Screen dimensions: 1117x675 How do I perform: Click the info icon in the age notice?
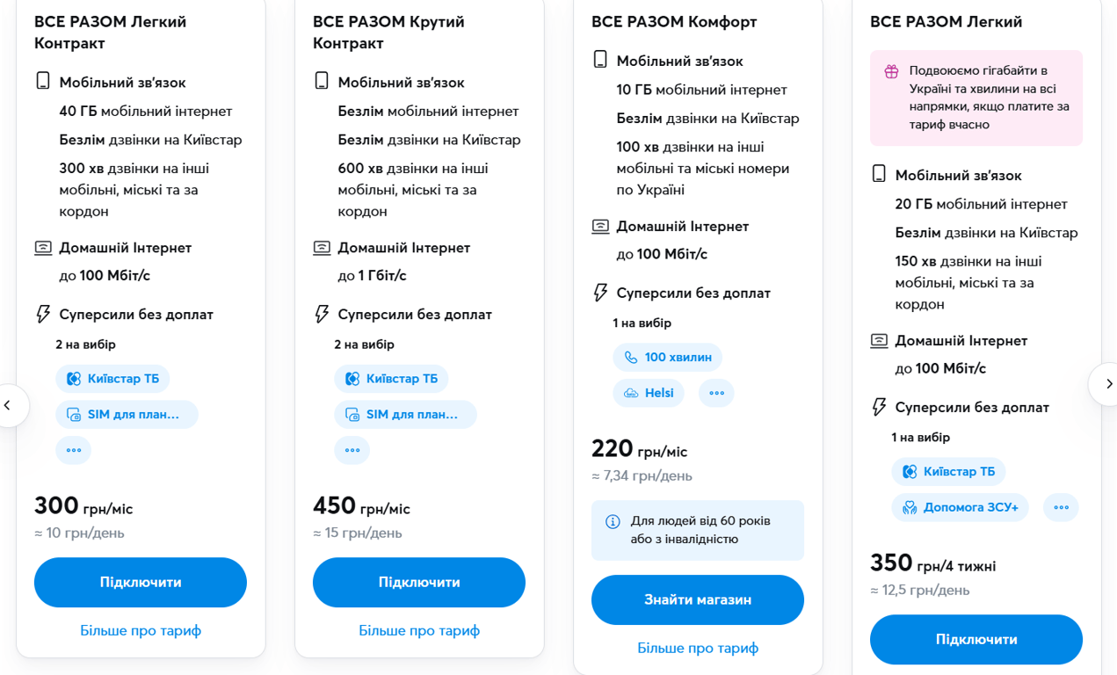tap(613, 522)
